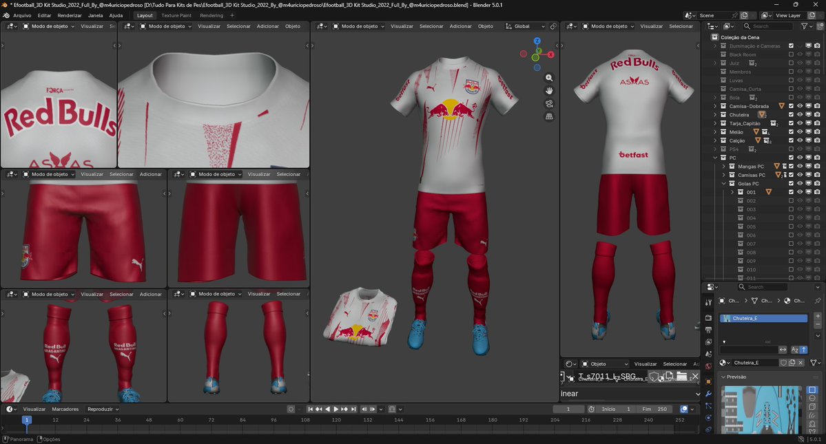
Task: Select Chuteira_E material slot in list
Action: 763,318
